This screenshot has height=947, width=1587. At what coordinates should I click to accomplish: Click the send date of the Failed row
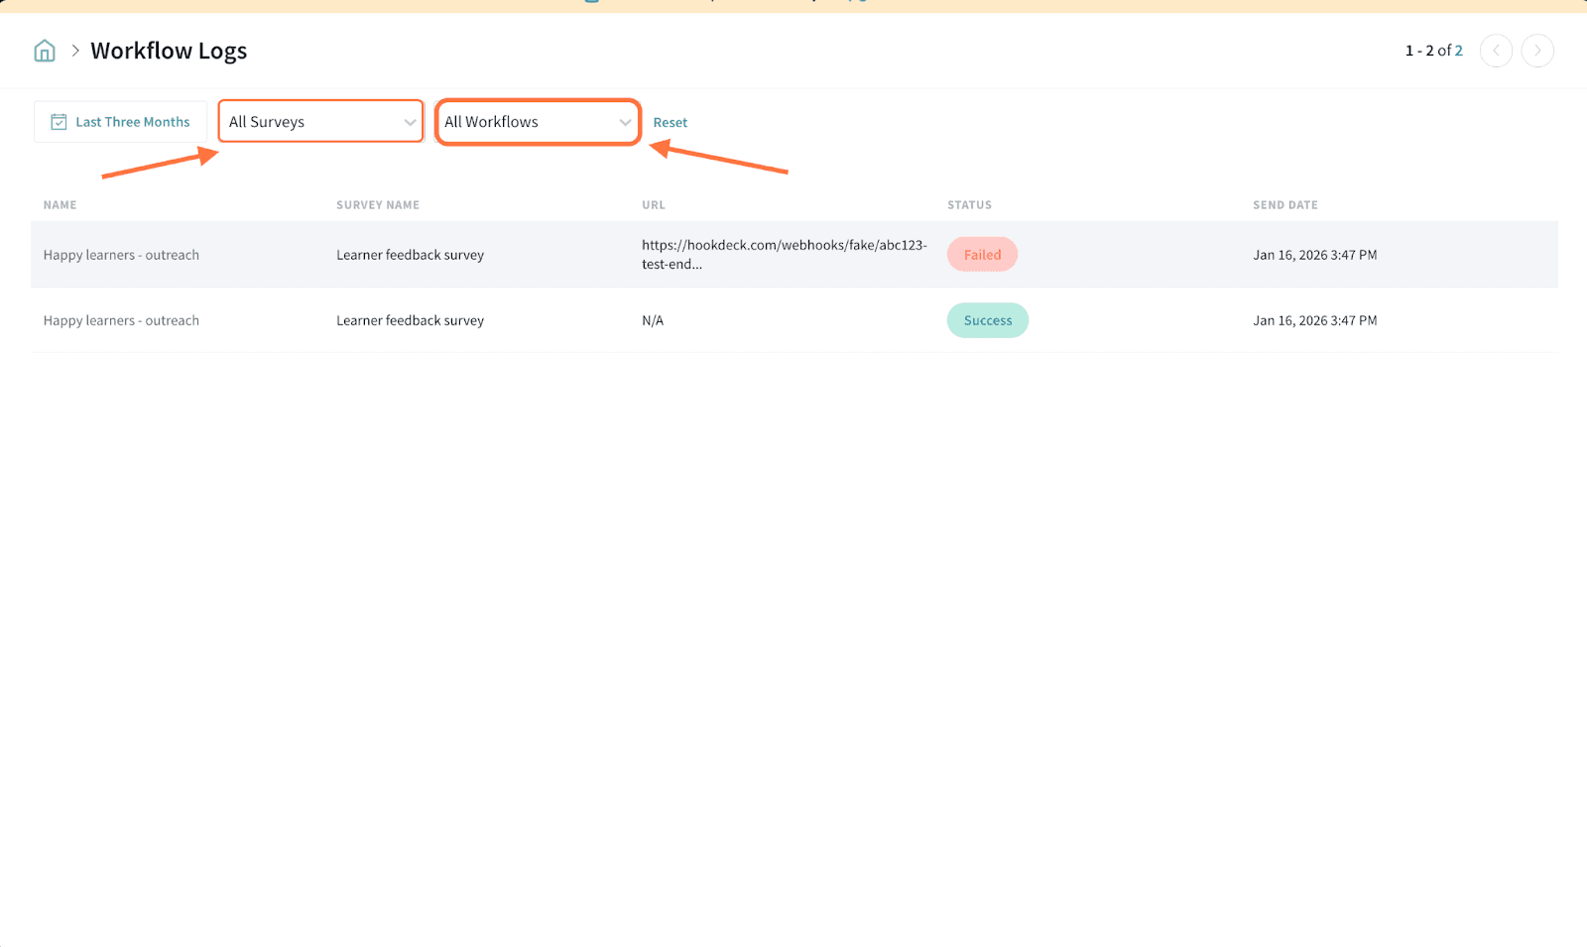click(1314, 255)
